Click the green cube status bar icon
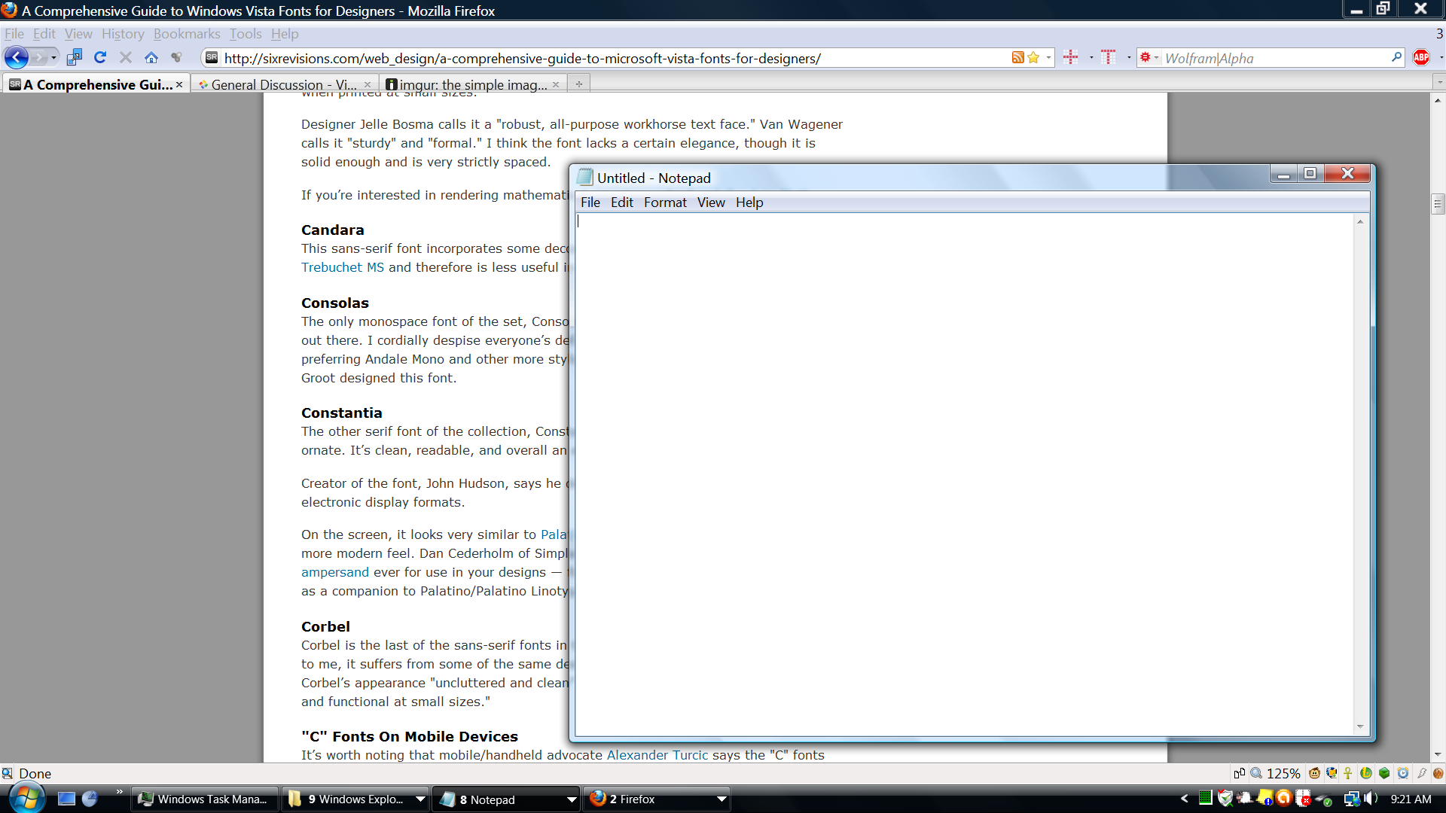Screen dimensions: 1446x813 coord(1384,773)
